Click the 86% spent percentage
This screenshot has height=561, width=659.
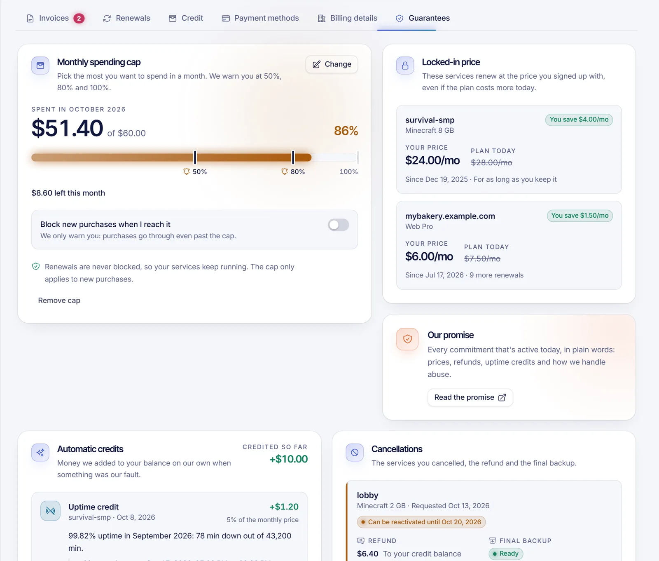pos(346,131)
